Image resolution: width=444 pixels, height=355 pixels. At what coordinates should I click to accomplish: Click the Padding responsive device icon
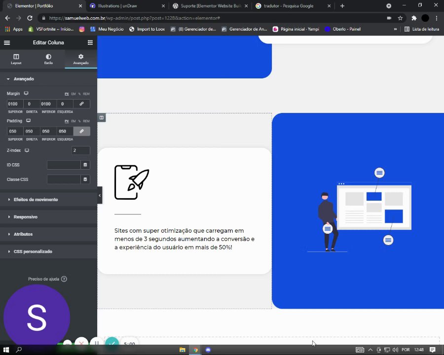tap(29, 121)
